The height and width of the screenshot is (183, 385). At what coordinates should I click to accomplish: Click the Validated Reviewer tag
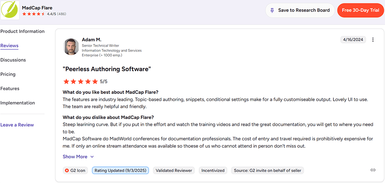point(174,170)
